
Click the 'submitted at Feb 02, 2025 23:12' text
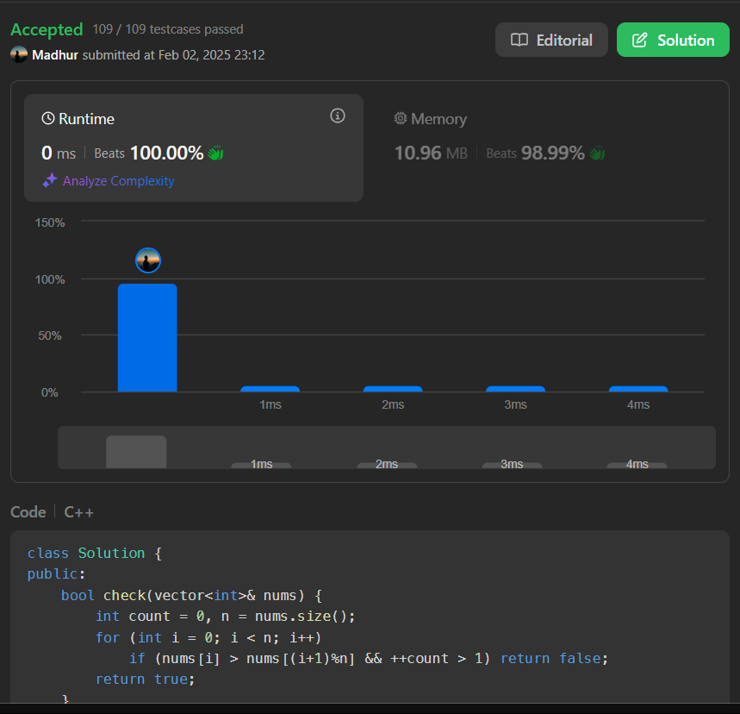click(x=174, y=55)
